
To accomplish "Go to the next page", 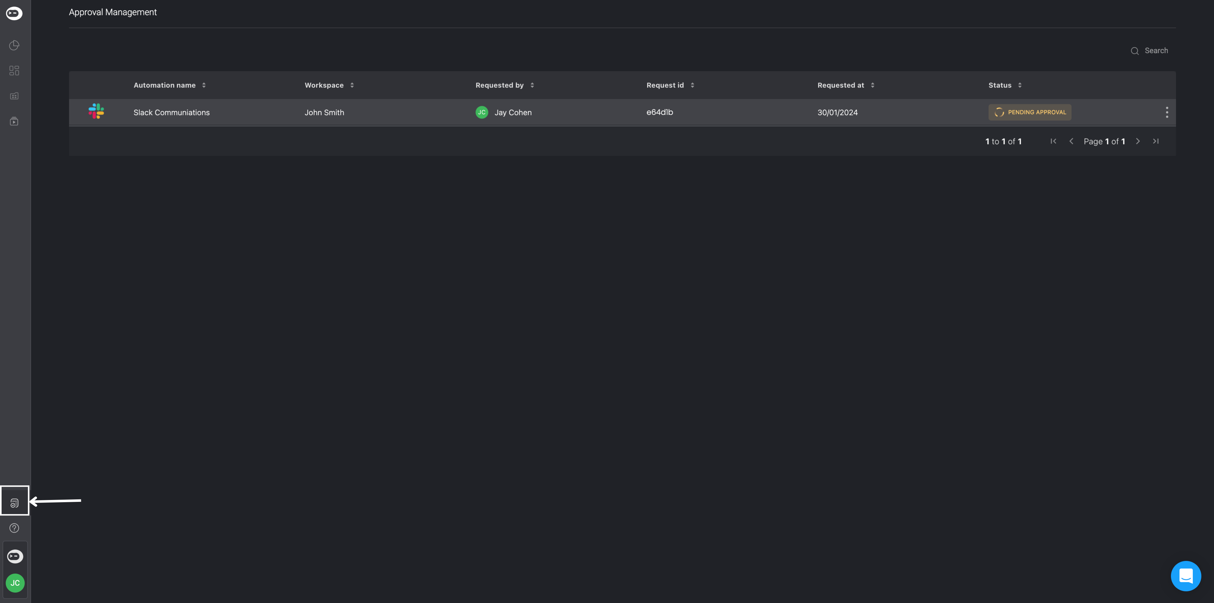I will click(1138, 141).
